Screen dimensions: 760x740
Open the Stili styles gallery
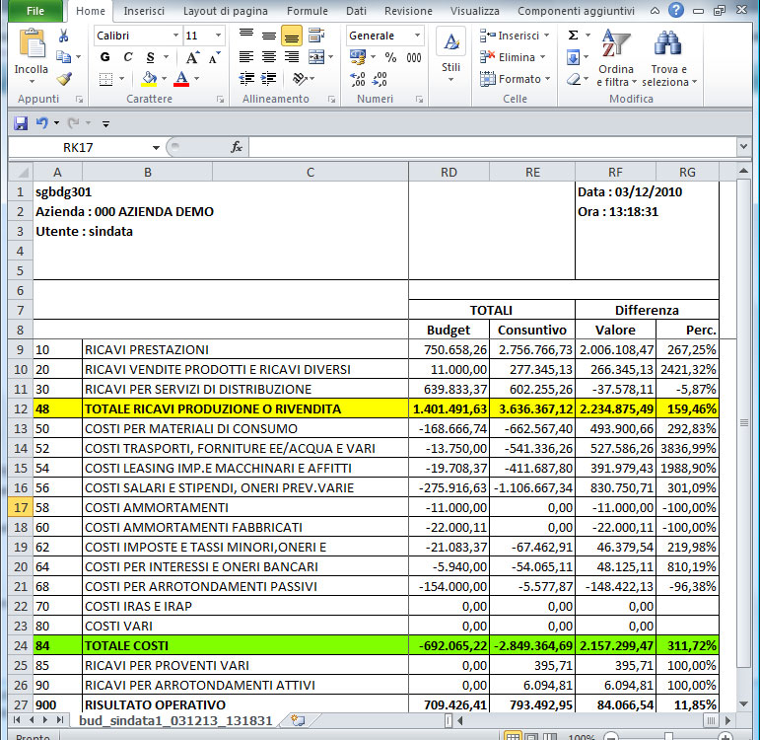pos(450,56)
